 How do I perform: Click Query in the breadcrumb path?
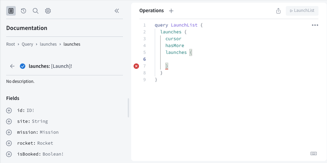point(28,44)
